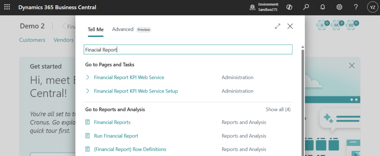
Task: Open the Settings gear icon
Action: click(339, 7)
